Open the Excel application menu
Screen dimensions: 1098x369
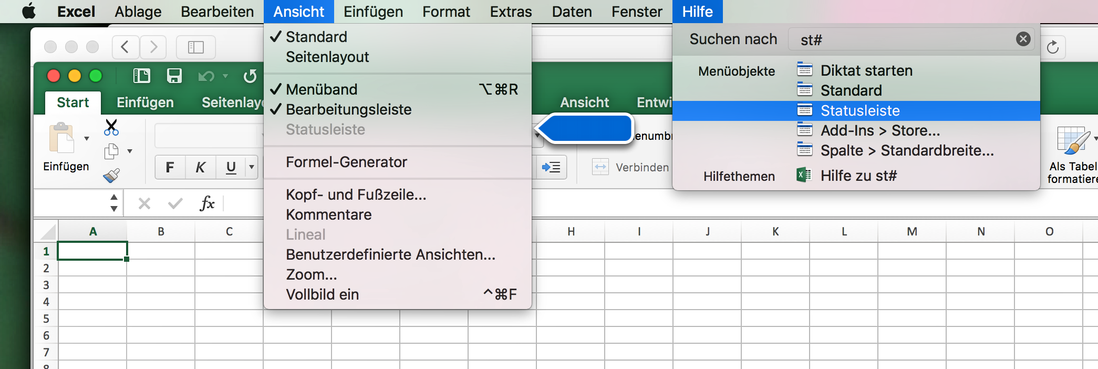[76, 12]
